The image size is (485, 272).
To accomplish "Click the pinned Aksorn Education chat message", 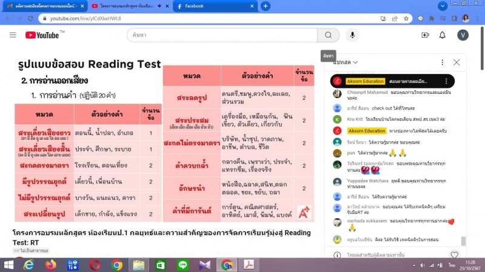I will coord(392,81).
